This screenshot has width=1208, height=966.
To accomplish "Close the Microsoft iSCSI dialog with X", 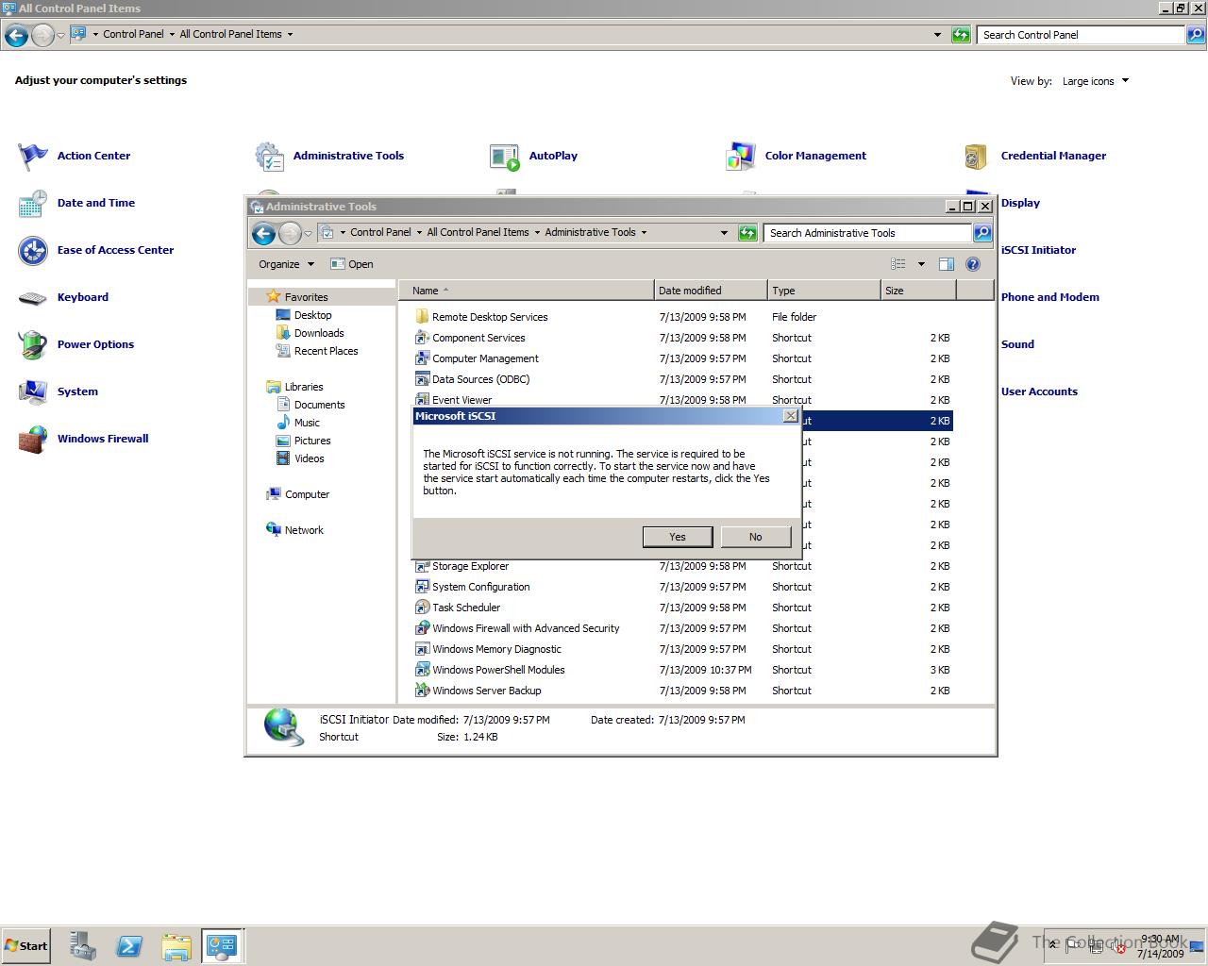I will [x=791, y=416].
